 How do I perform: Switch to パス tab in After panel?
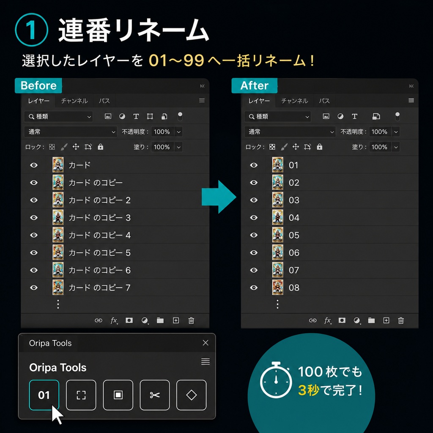[x=324, y=101]
